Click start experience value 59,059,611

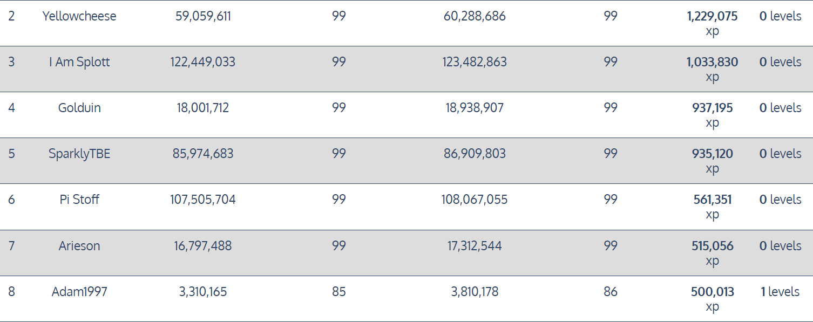pyautogui.click(x=203, y=16)
